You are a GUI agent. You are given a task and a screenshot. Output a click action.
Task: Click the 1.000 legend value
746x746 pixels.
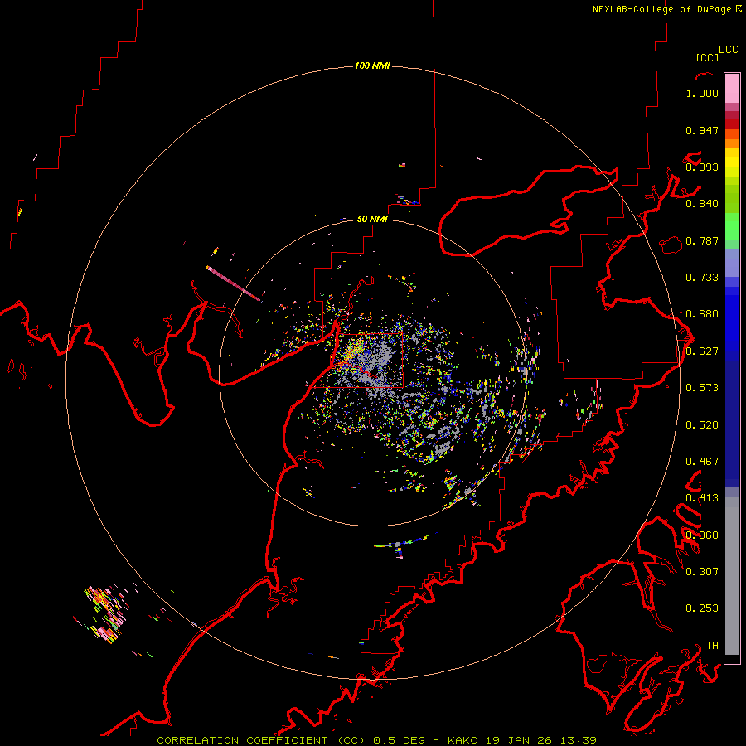coord(702,93)
